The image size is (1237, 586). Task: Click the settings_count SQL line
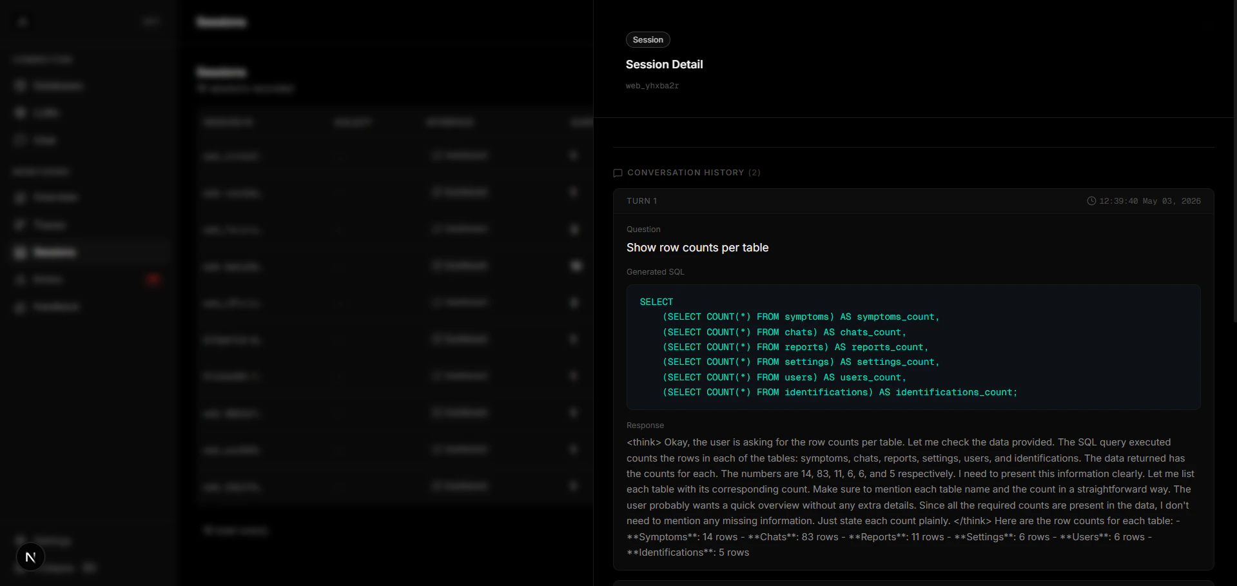coord(801,362)
